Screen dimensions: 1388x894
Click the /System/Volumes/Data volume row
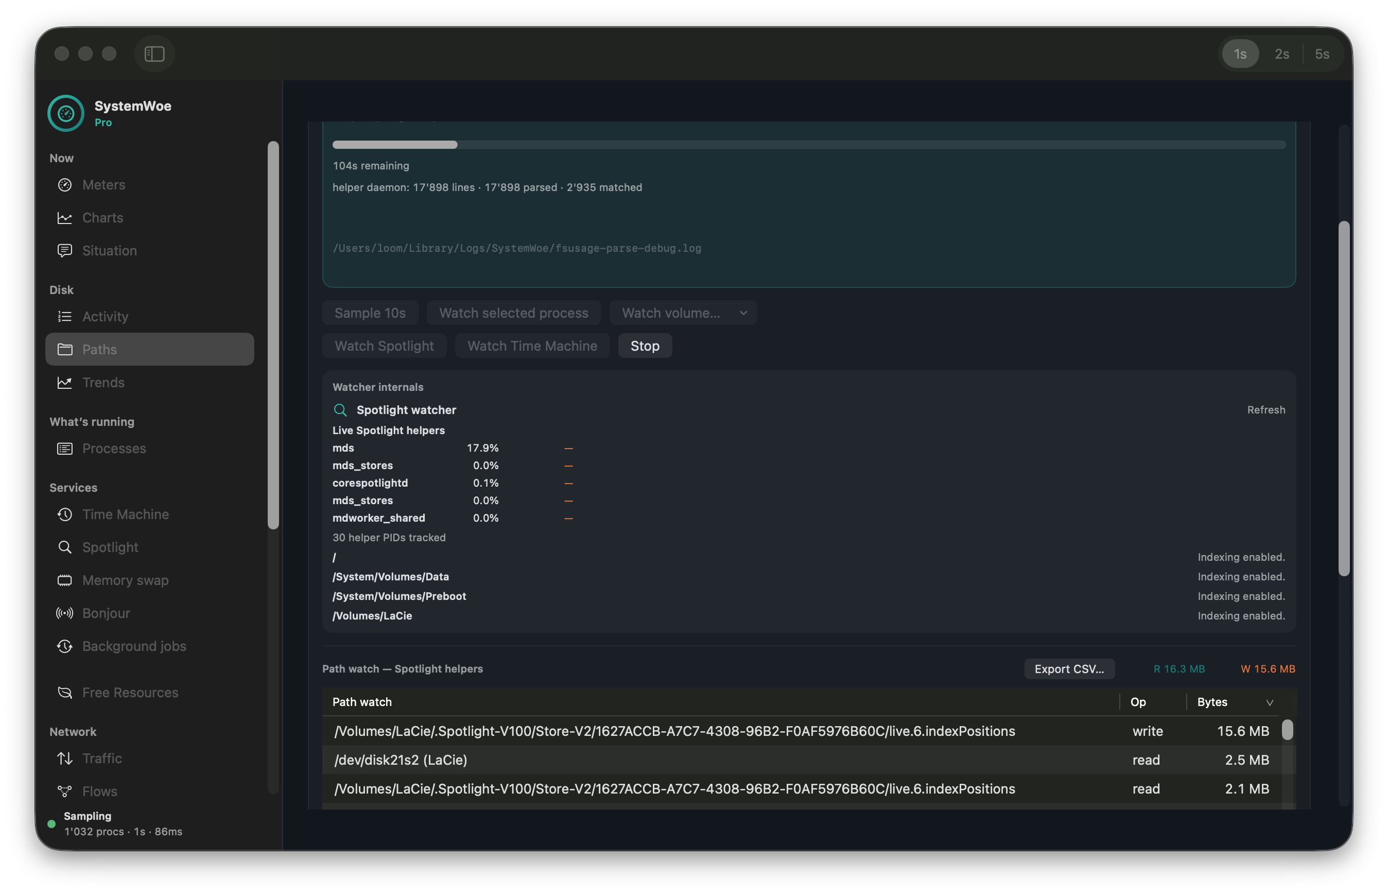(x=809, y=576)
